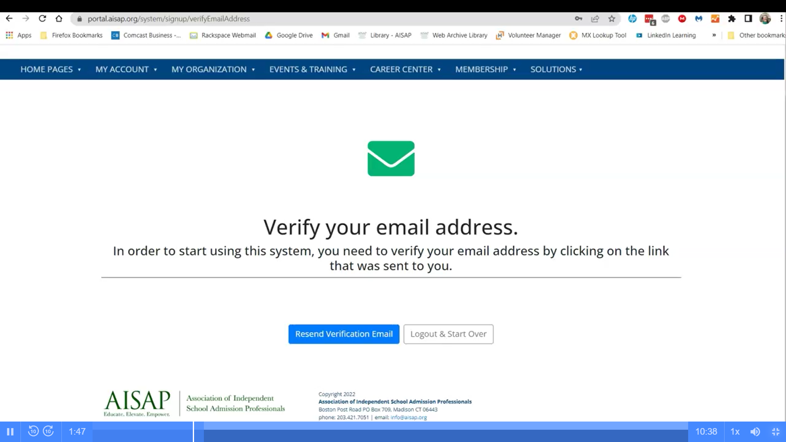
Task: Open the saved passwords key icon
Action: pyautogui.click(x=578, y=19)
